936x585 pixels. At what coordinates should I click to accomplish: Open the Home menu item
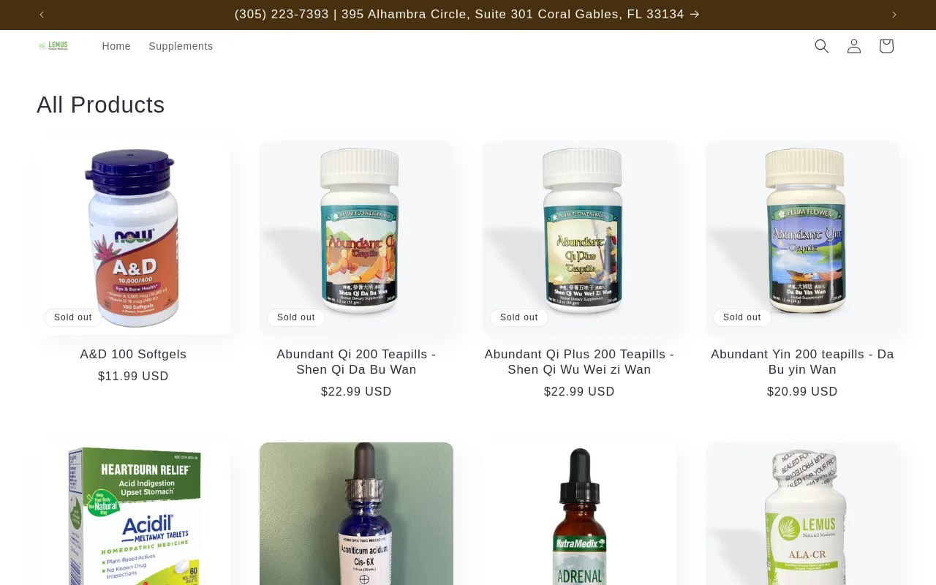point(116,46)
